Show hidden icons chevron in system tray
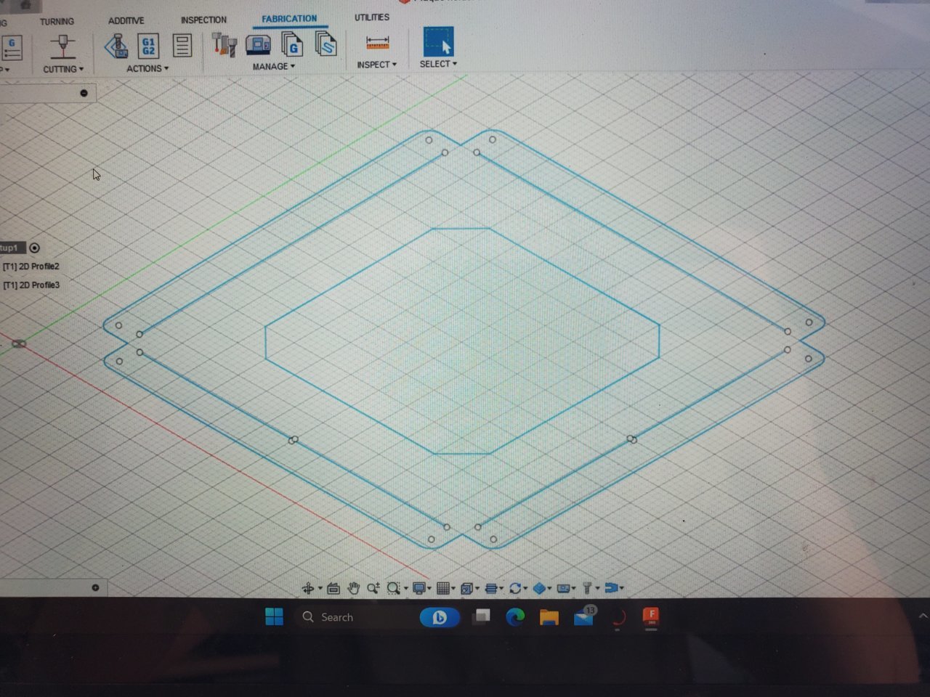Screen dimensions: 930x697 coord(923,616)
